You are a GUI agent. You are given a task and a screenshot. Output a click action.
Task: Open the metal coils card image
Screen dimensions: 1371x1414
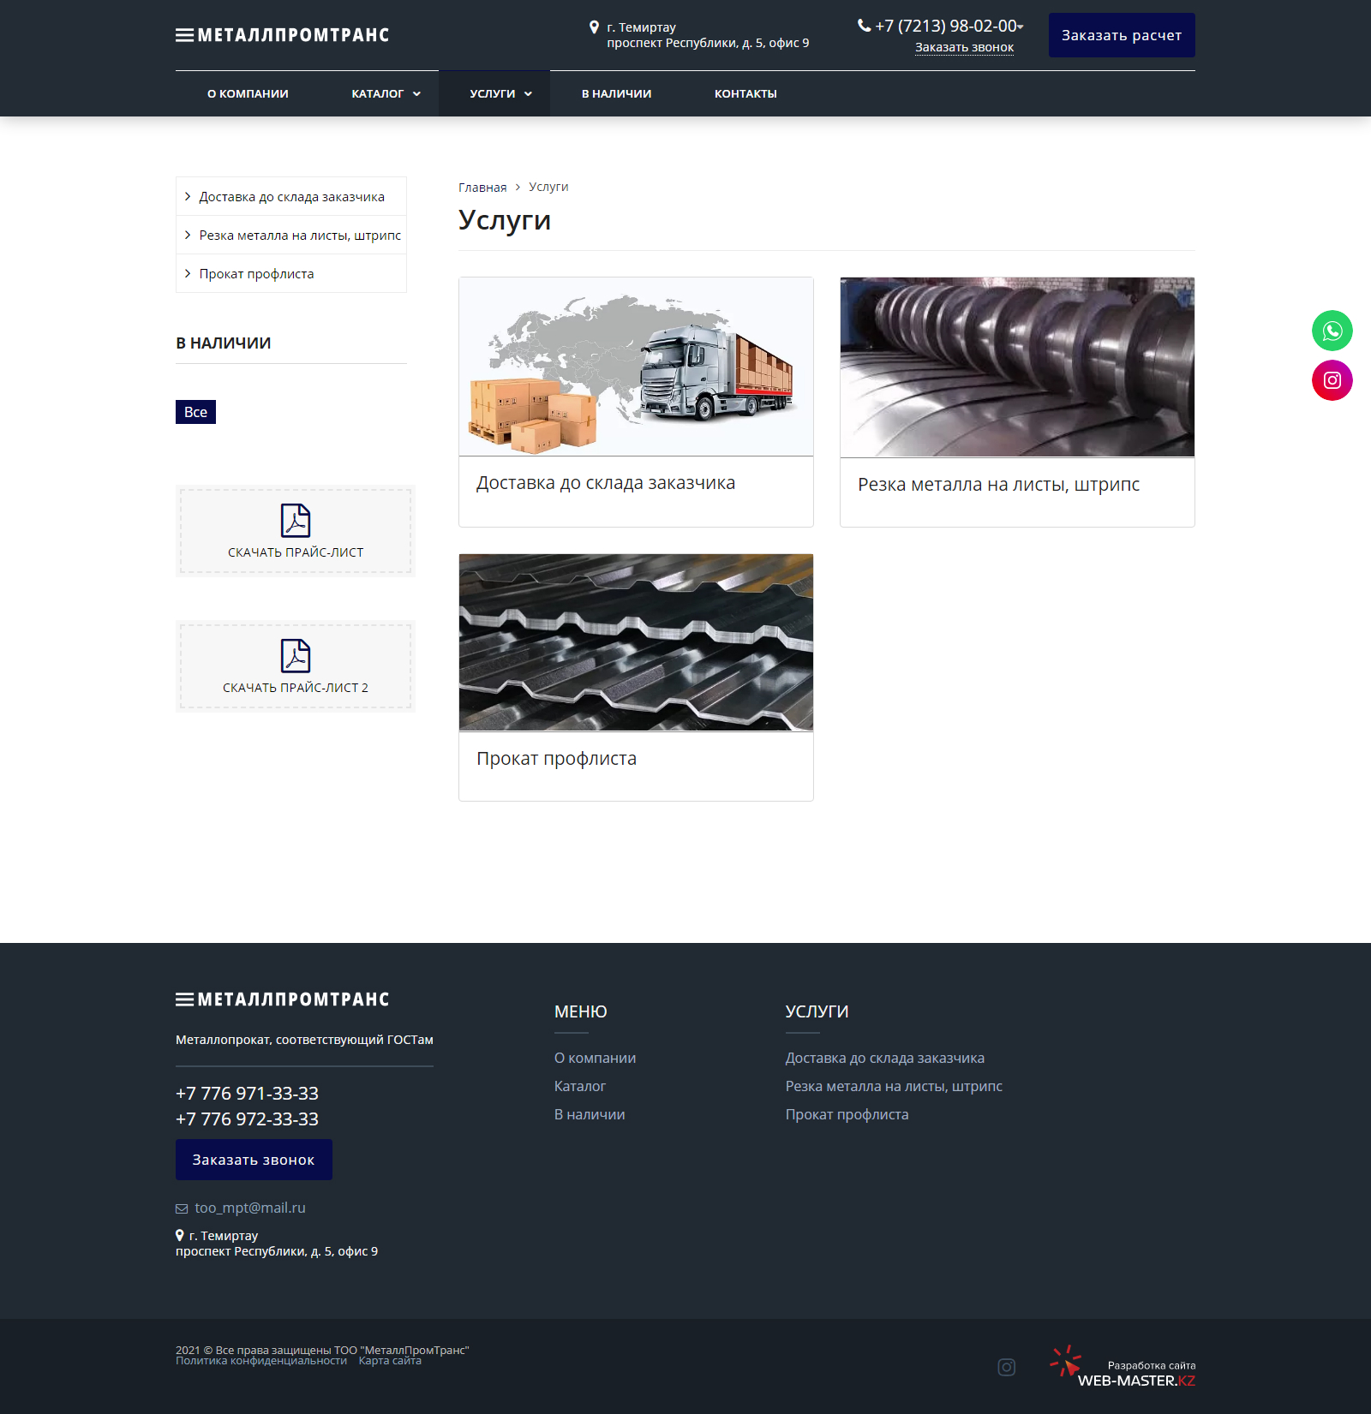1017,367
